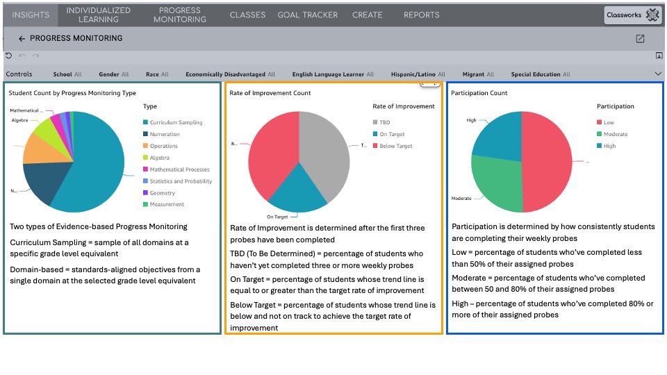Click the undo arrow icon
The width and height of the screenshot is (667, 375).
coord(22,56)
